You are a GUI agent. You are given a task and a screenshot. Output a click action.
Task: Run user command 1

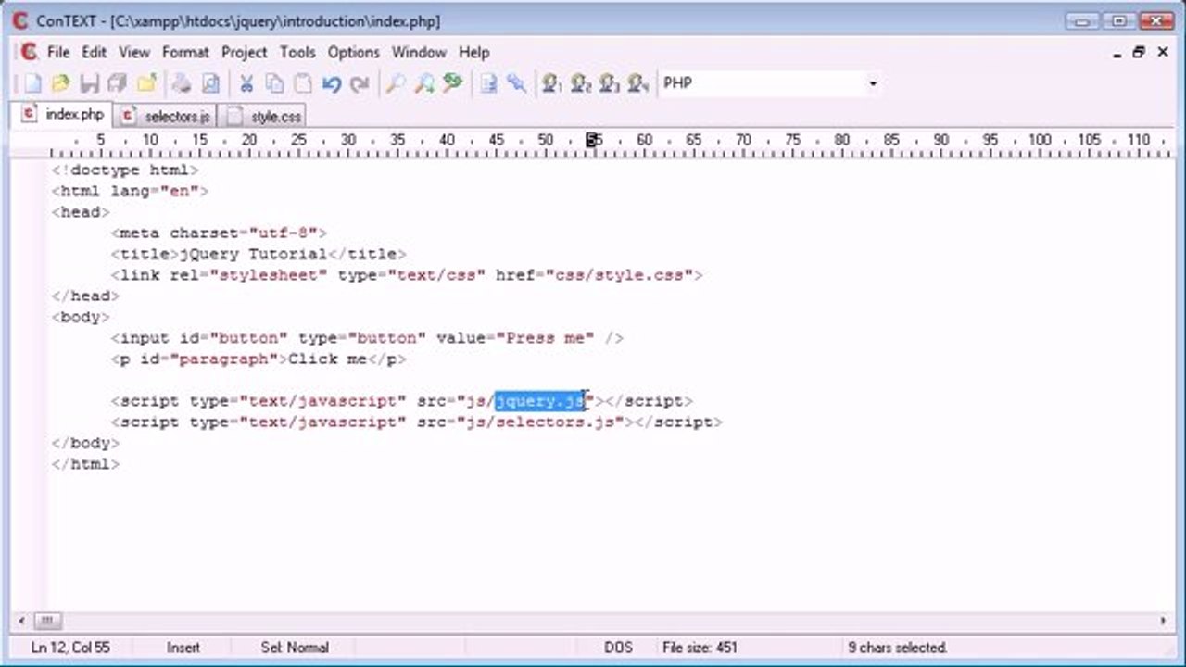552,83
